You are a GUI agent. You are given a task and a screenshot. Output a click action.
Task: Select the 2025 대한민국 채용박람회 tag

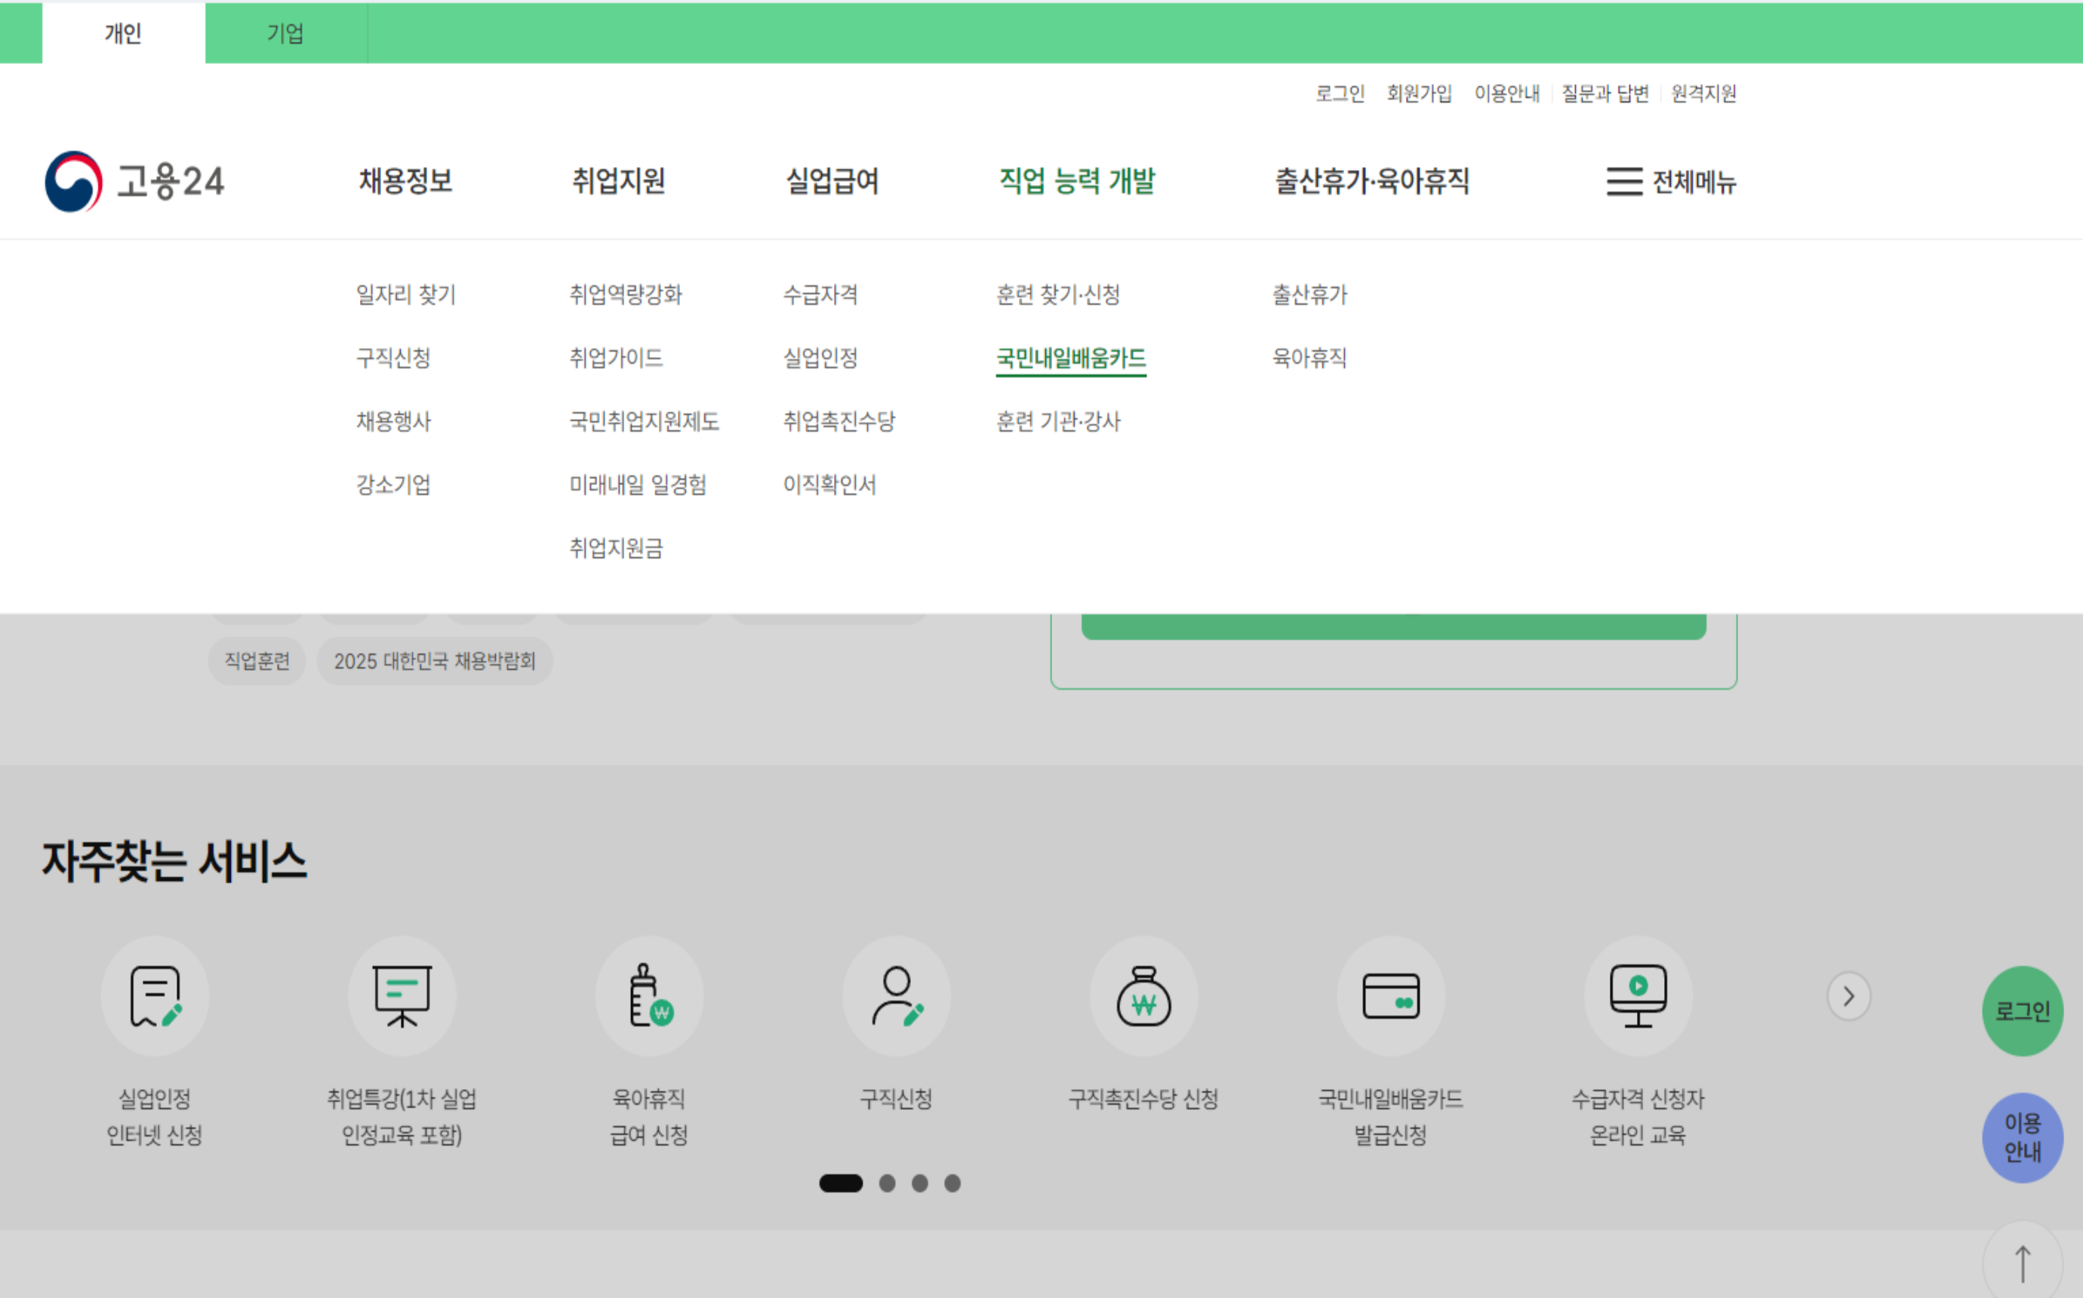pyautogui.click(x=434, y=661)
